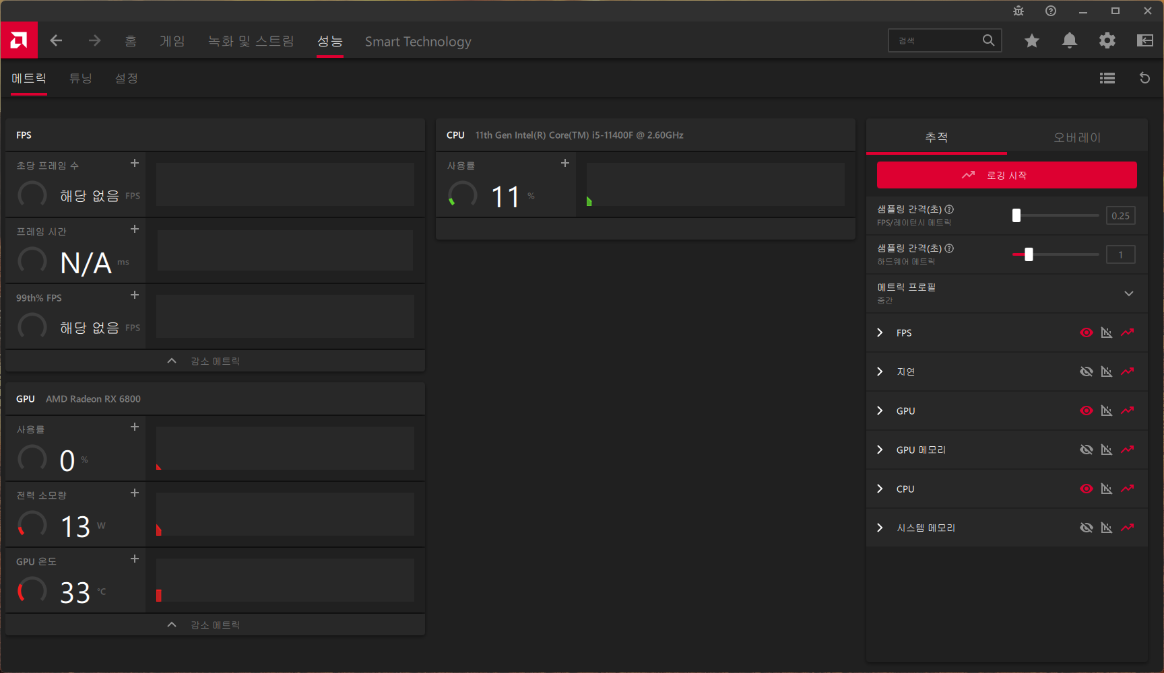This screenshot has height=673, width=1164.
Task: Switch to list view icon
Action: (x=1107, y=78)
